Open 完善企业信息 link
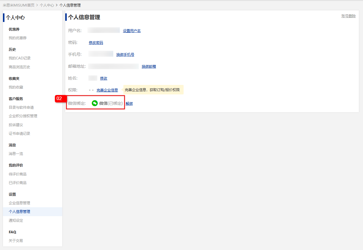Viewport: 363px width, 250px height. tap(107, 90)
